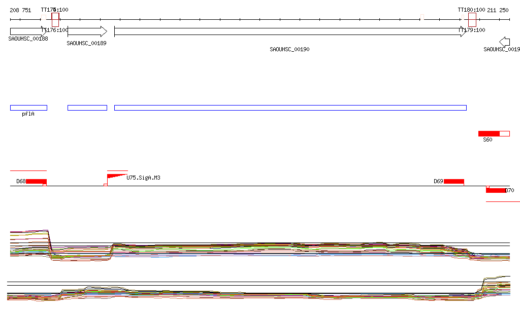Click the blue box under SAOUHSC_00189
520x310 pixels.
tap(87, 108)
